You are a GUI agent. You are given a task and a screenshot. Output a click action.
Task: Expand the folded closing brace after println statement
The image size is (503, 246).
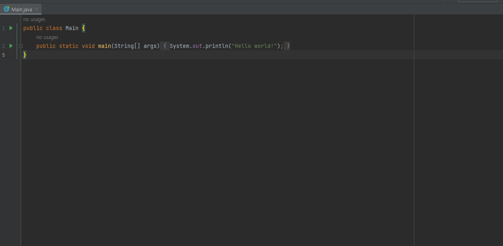pos(288,46)
